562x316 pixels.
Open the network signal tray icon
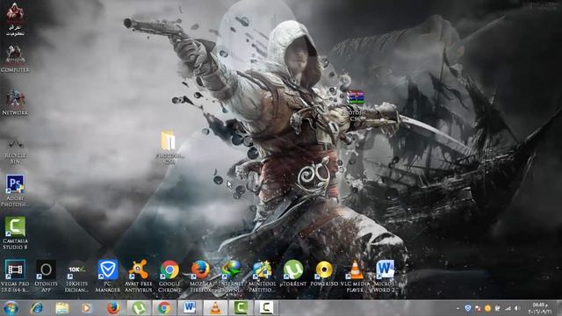[508, 308]
